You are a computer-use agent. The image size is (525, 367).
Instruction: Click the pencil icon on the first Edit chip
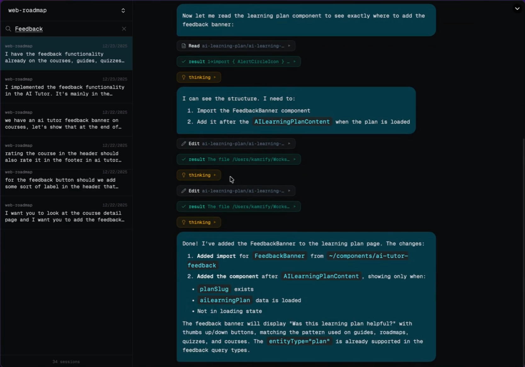184,144
